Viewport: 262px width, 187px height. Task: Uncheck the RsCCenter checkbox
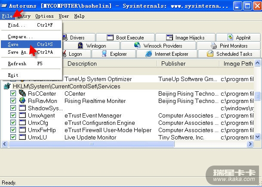tap(13, 93)
